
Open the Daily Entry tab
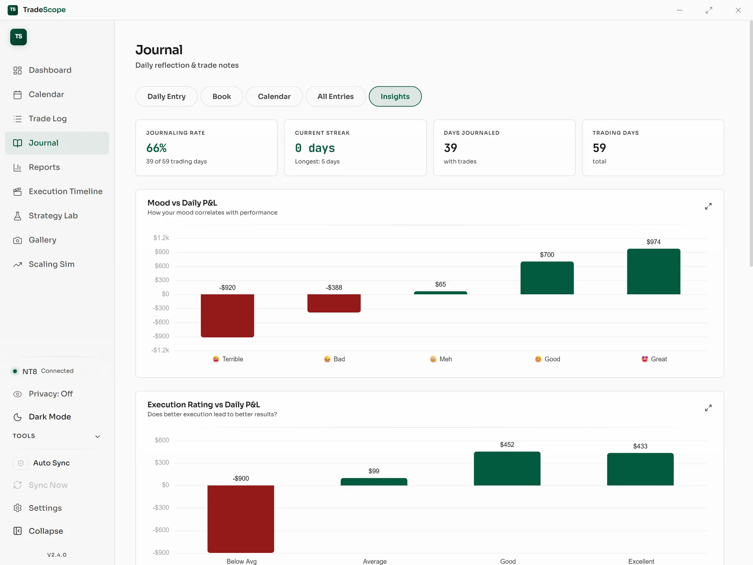pyautogui.click(x=166, y=97)
